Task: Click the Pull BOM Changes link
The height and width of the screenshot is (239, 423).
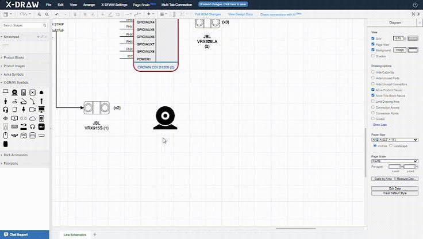Action: tap(207, 14)
